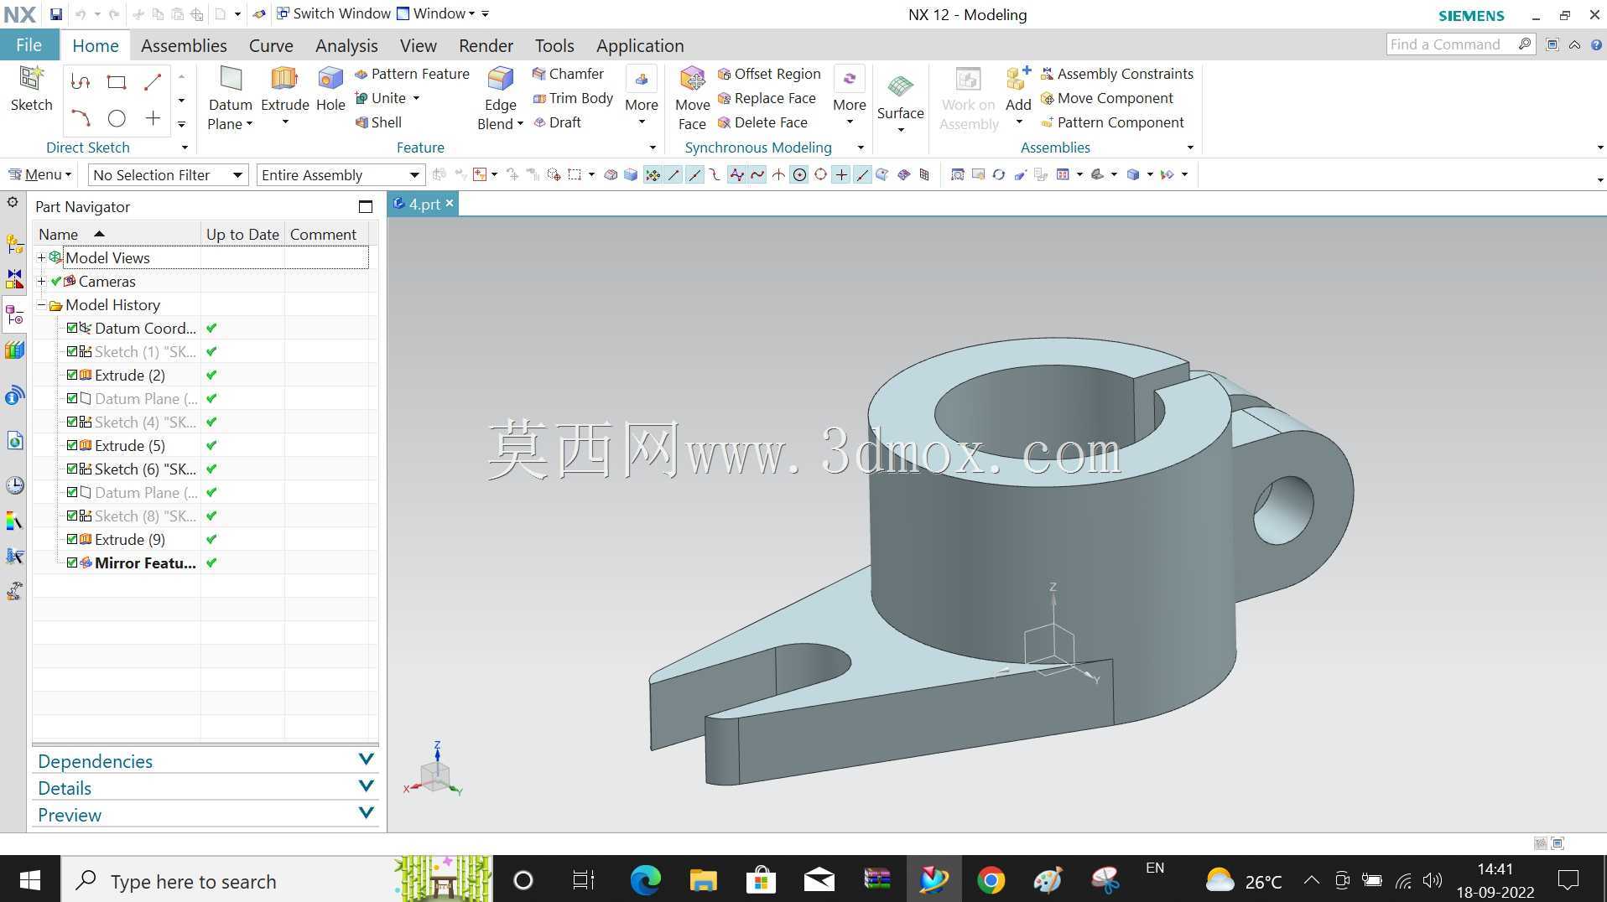Click the Save icon in title bar
Viewport: 1607px width, 902px height.
tap(55, 14)
